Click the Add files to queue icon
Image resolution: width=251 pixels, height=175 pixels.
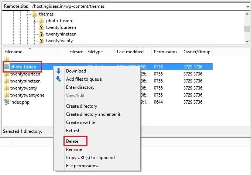pos(58,79)
